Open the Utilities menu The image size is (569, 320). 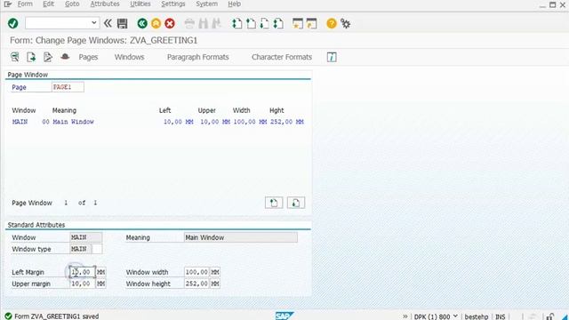click(140, 4)
